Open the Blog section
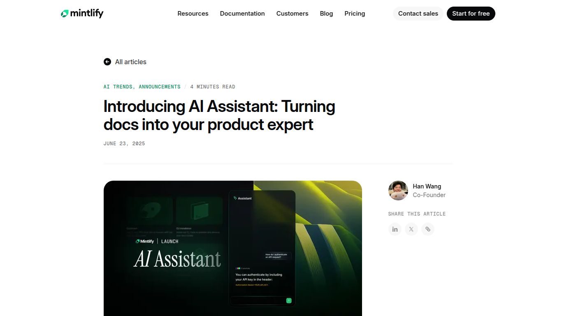The width and height of the screenshot is (562, 316). (x=326, y=14)
